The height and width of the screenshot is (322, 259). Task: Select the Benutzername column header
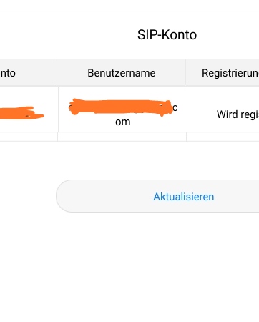click(122, 73)
